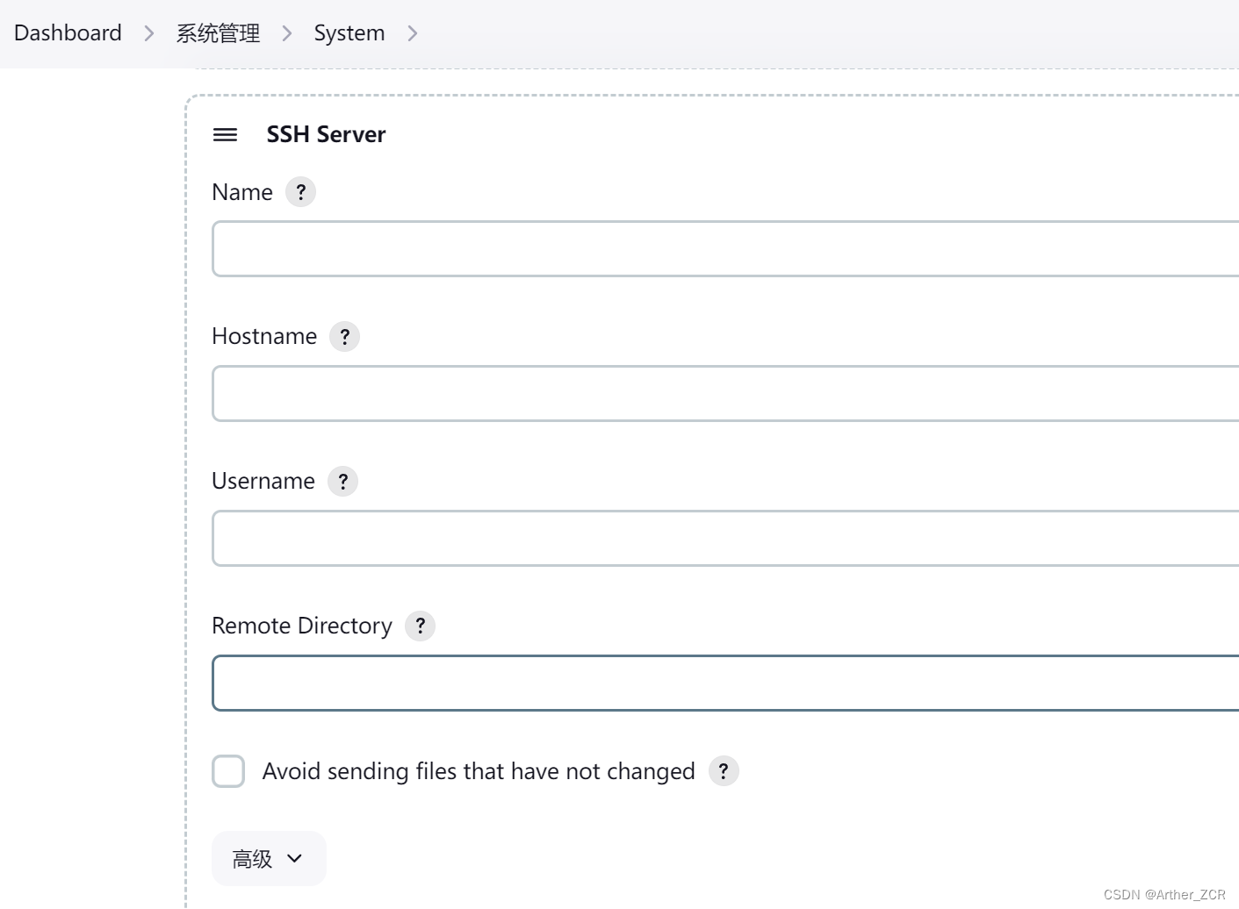Open help for Avoid sending files option
This screenshot has height=909, width=1239.
click(724, 771)
